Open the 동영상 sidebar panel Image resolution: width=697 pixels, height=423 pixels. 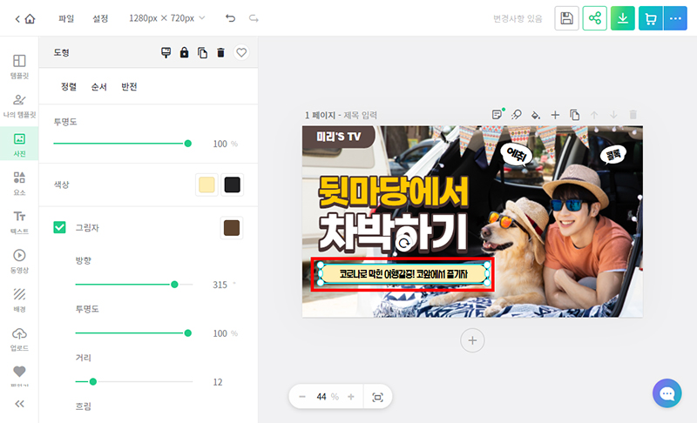point(19,261)
